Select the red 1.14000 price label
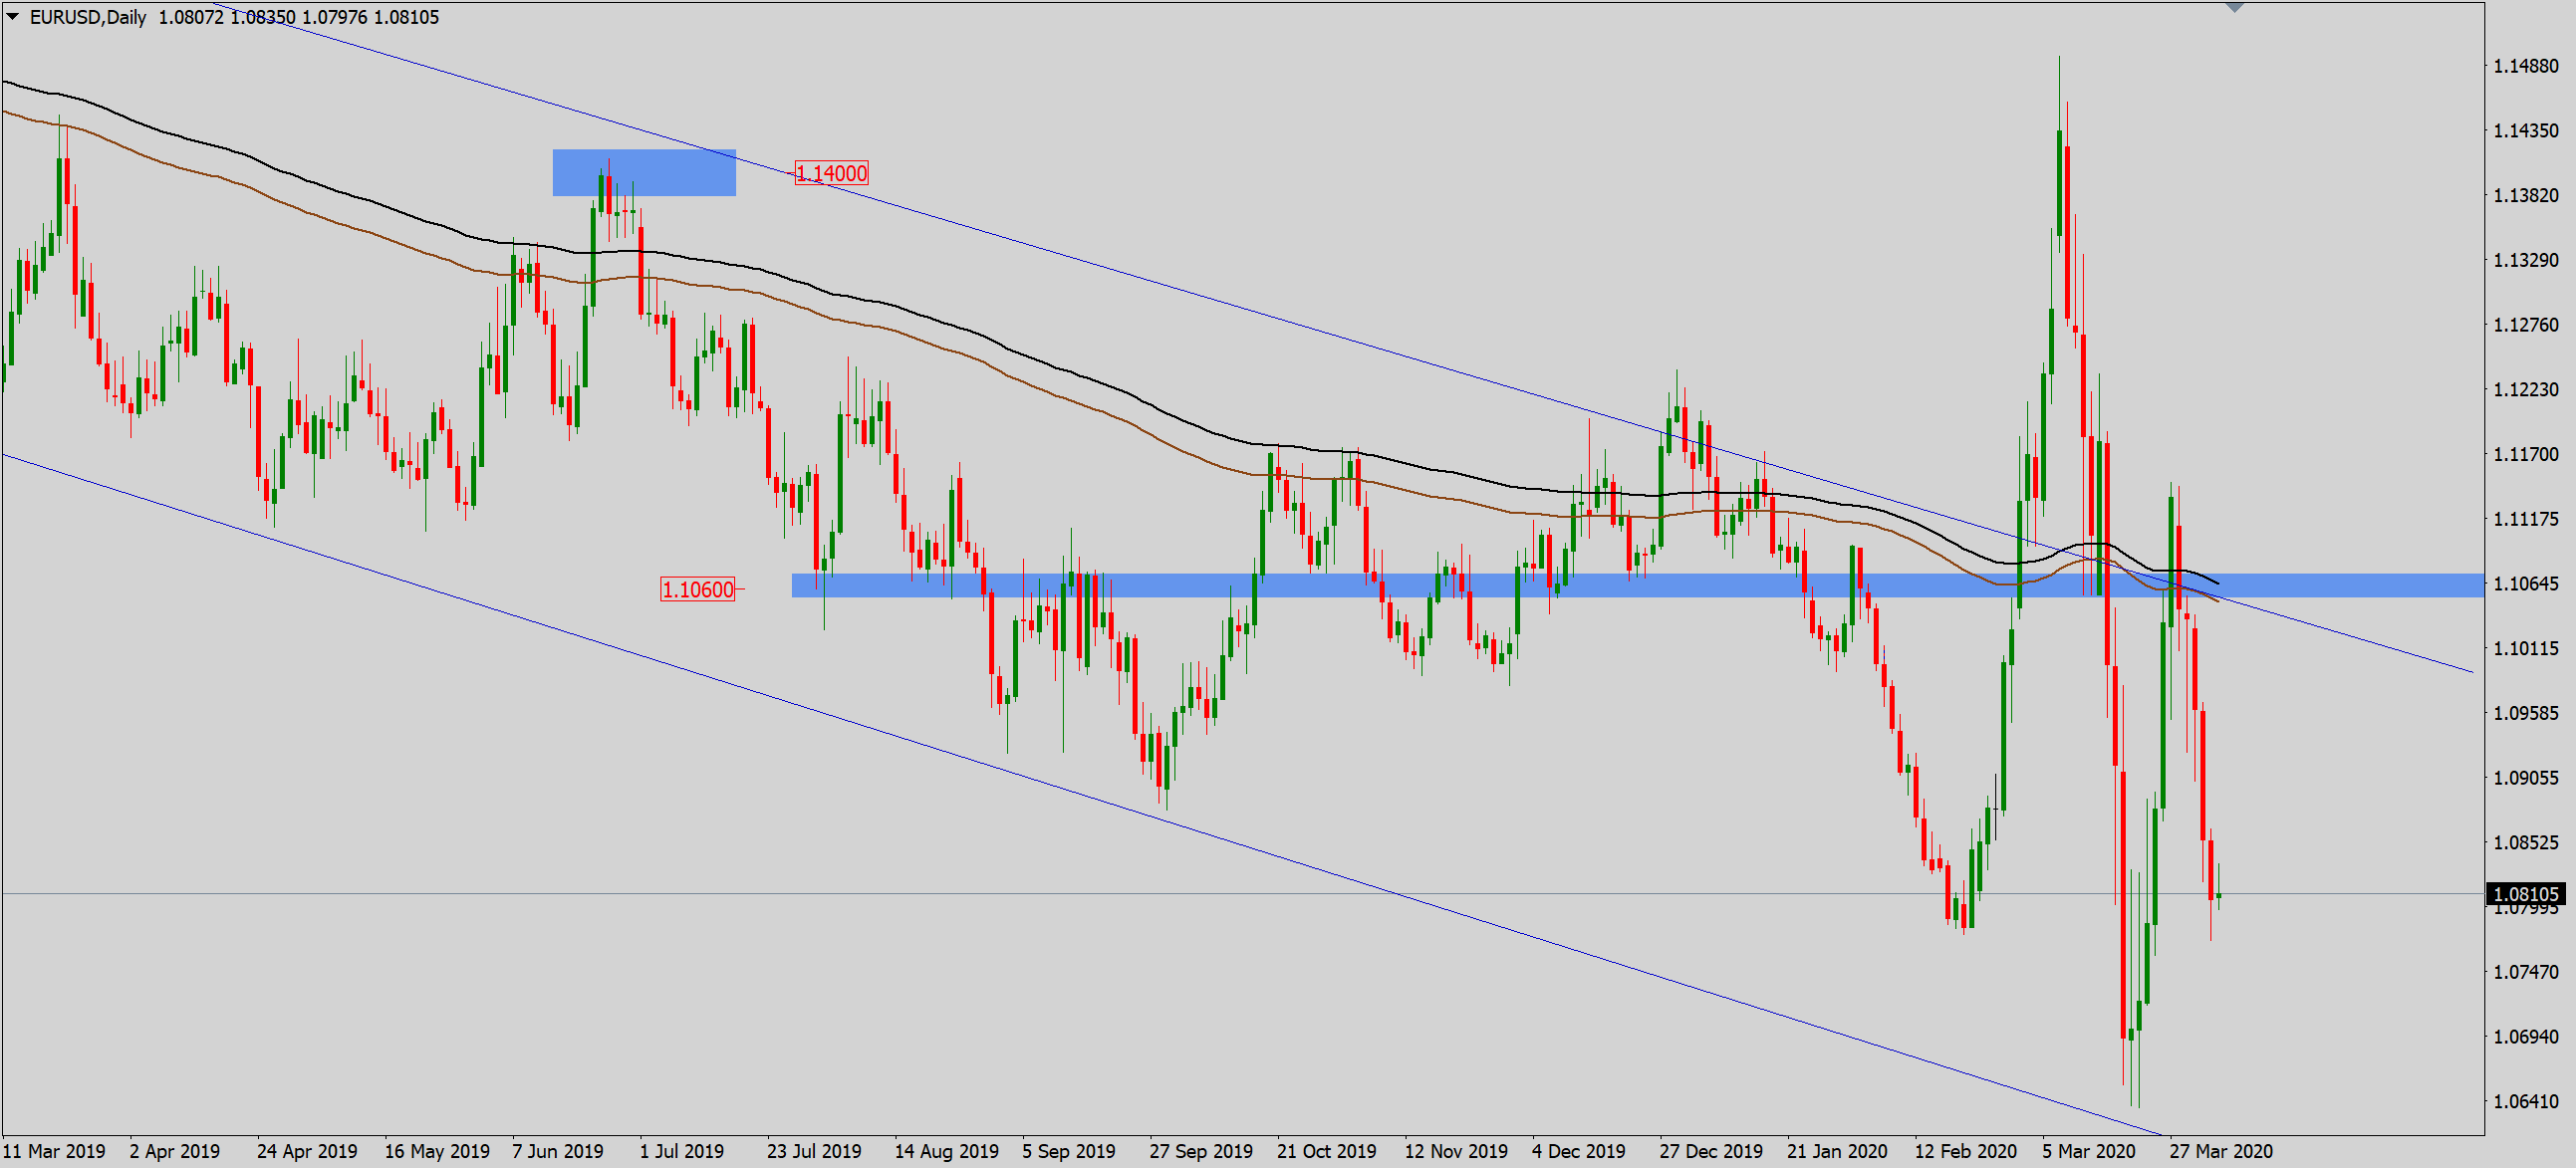The height and width of the screenshot is (1168, 2576). coord(832,173)
